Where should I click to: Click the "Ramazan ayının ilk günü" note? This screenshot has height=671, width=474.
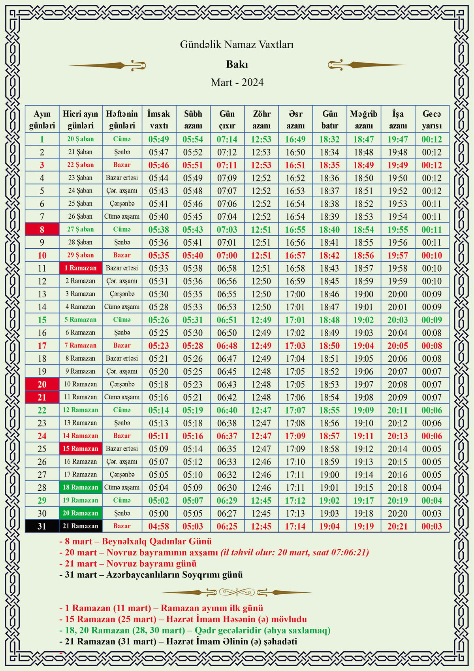[x=161, y=608]
